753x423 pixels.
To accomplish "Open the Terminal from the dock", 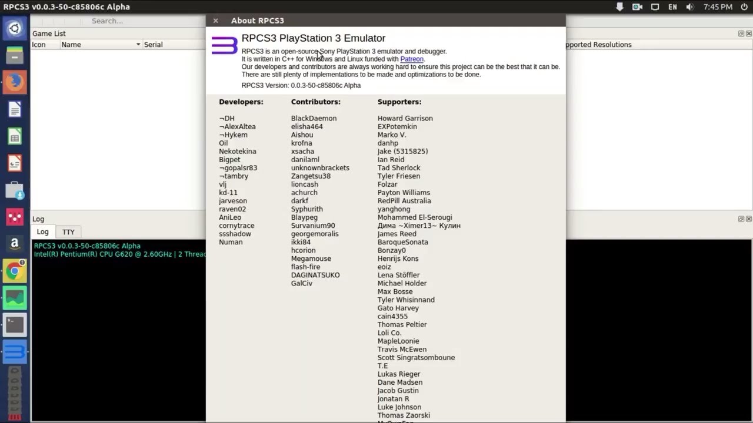I will (15, 325).
